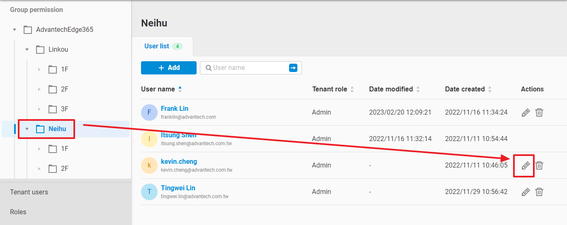Delete the Frank Lin user row

click(539, 112)
